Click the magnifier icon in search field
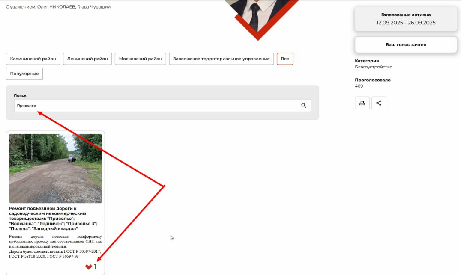Image resolution: width=461 pixels, height=275 pixels. click(x=303, y=106)
